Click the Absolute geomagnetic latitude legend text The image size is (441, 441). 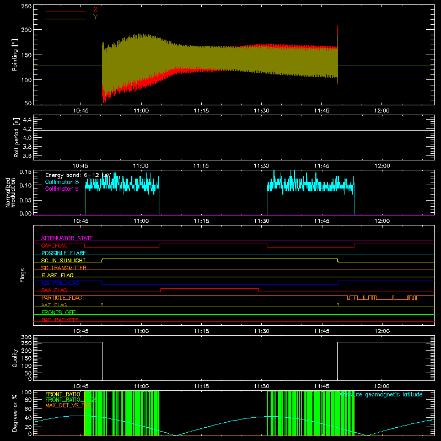(381, 394)
